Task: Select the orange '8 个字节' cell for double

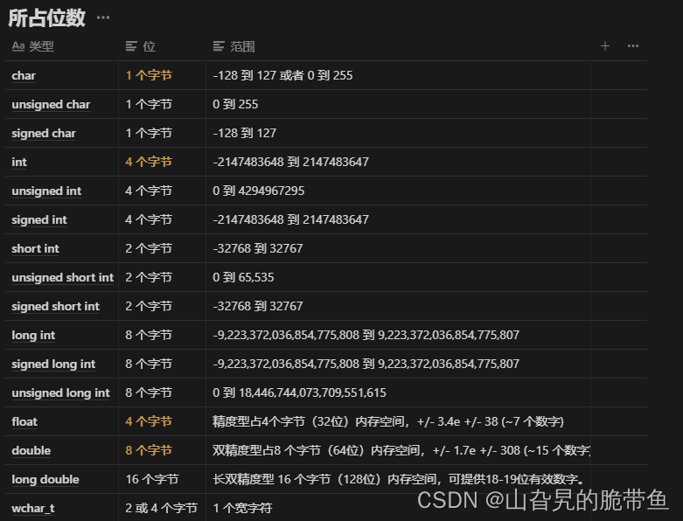Action: click(x=162, y=450)
